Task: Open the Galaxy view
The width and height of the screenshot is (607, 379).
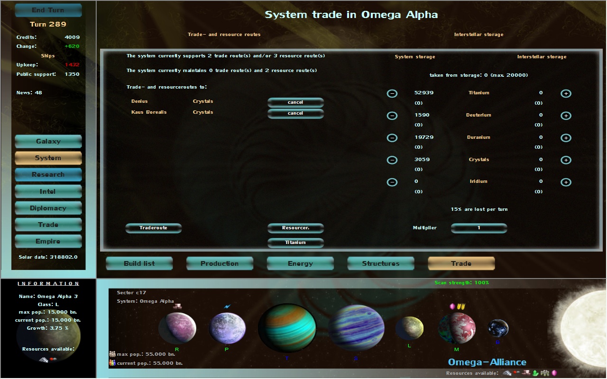Action: click(48, 141)
